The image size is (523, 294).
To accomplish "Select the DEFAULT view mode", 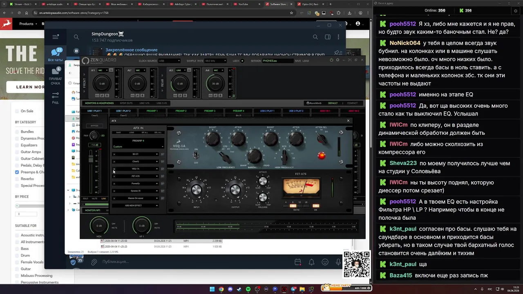I will [x=333, y=103].
